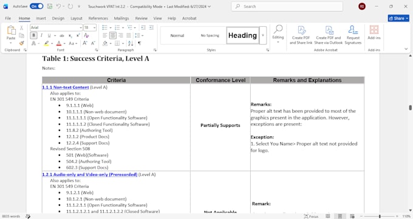This screenshot has height=219, width=413.
Task: Redo with the repeat arrow icon
Action: [70, 6]
